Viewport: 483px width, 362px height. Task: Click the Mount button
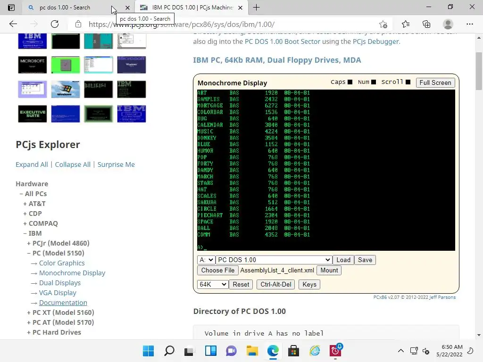(x=329, y=270)
